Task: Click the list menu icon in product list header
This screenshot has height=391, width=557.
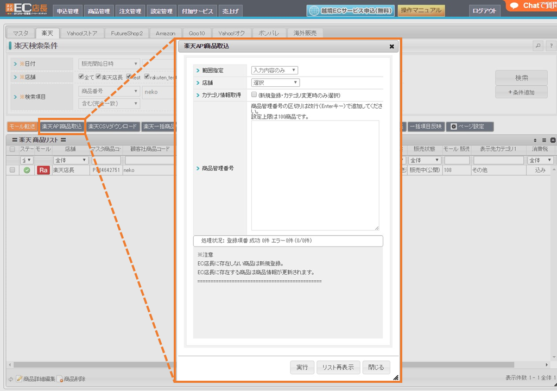Action: point(545,140)
